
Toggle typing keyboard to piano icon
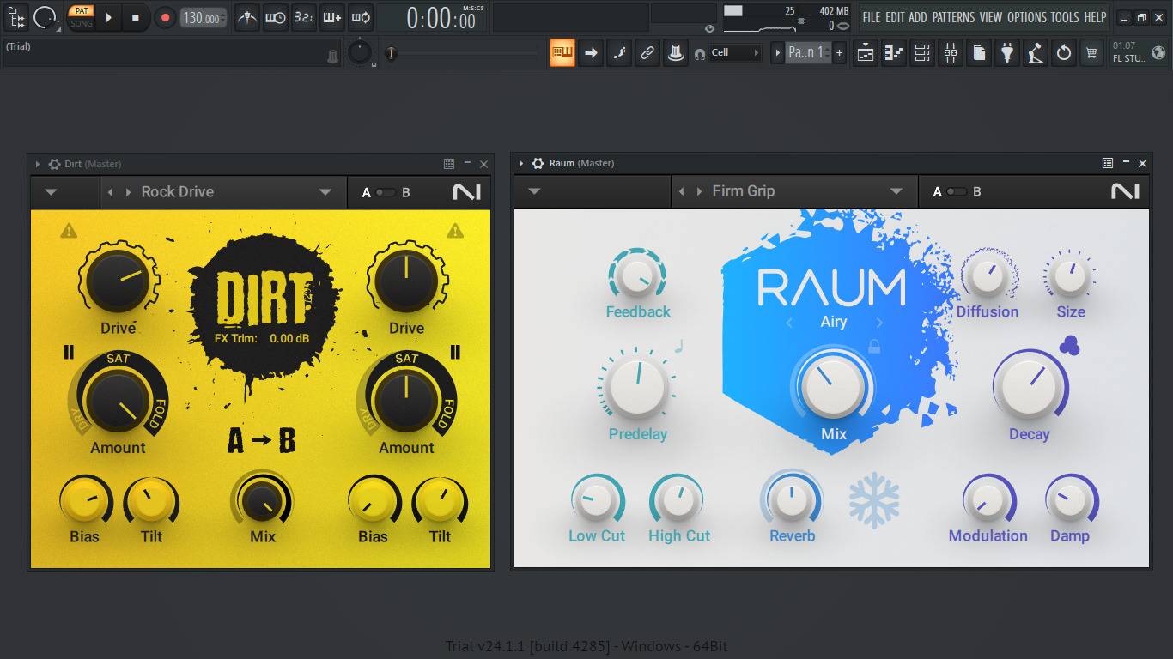point(562,52)
